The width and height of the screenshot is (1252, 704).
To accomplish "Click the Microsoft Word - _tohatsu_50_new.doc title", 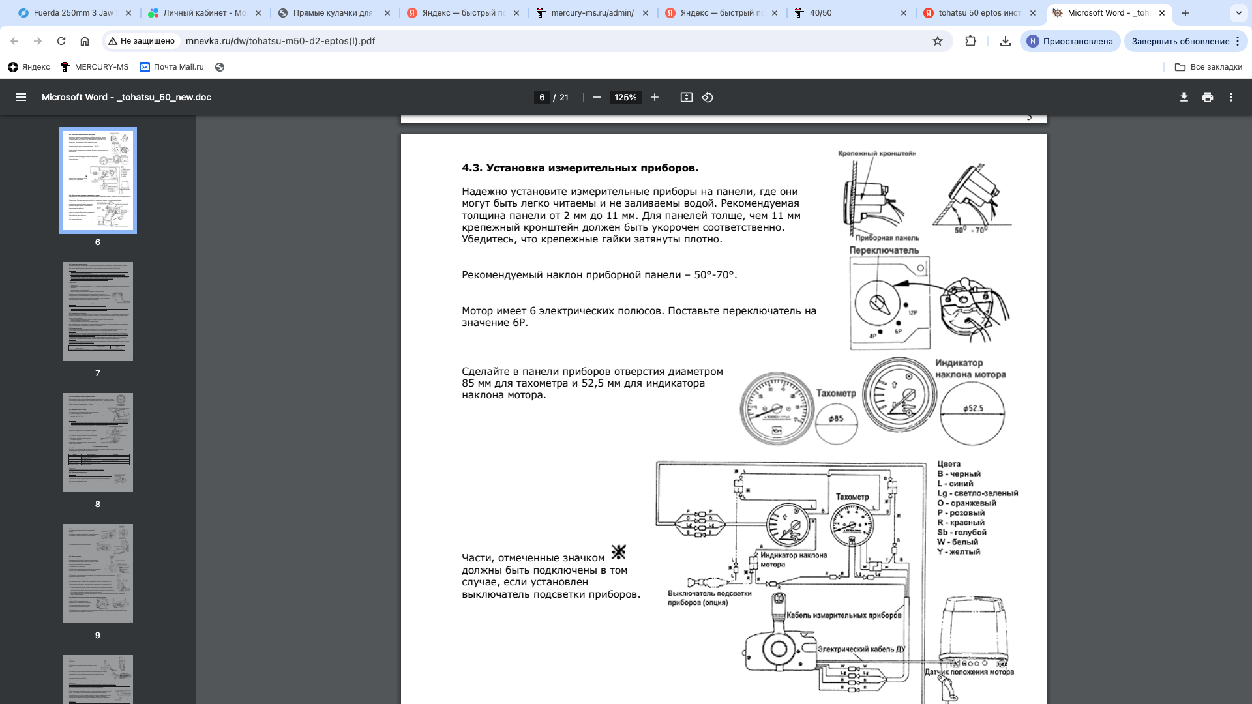I will tap(127, 97).
